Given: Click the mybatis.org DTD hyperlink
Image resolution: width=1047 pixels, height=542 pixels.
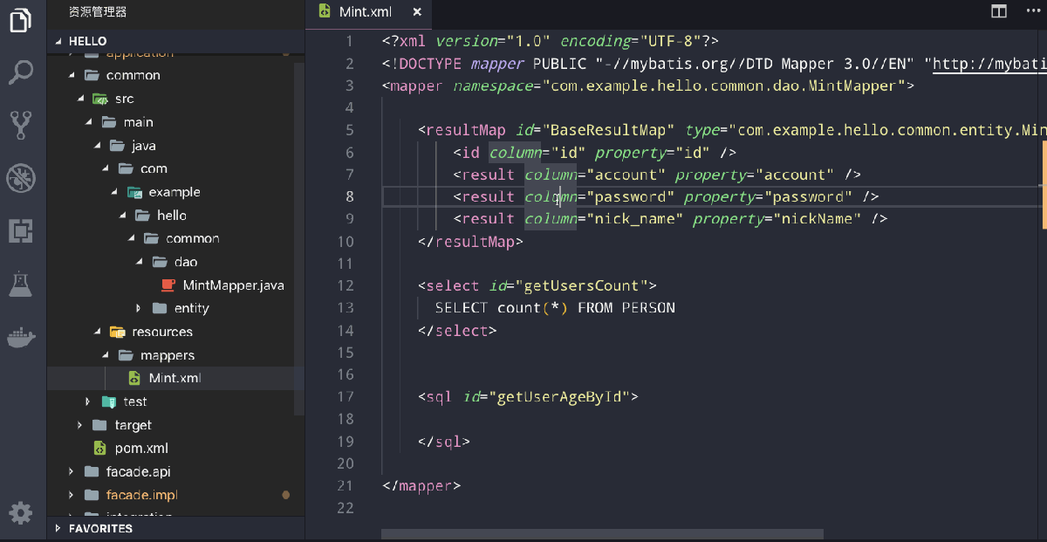Looking at the screenshot, I should coord(986,63).
